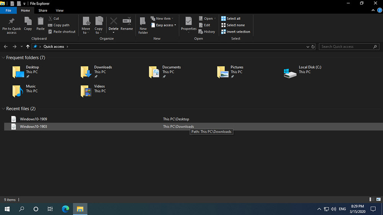Click Edit in the Open group
383x215 pixels.
(x=205, y=25)
